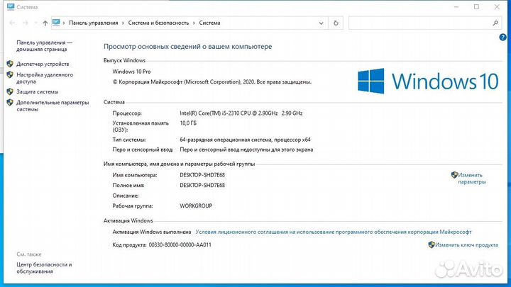The image size is (511, 287).
Task: Click 'Изменить параметры' link
Action: [472, 179]
